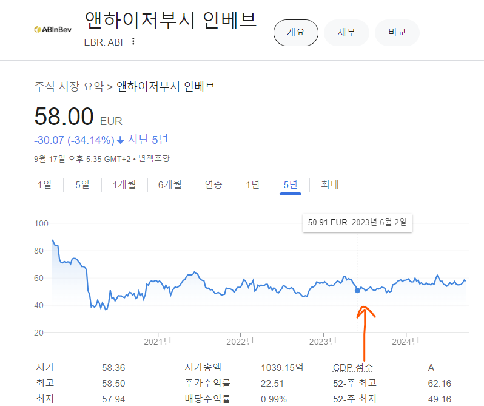Viewport: 484px width, 406px height.
Task: Click the blue data point on the chart
Action: pyautogui.click(x=357, y=290)
